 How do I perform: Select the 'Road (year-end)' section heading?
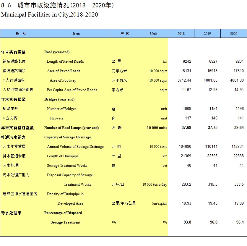click(57, 52)
